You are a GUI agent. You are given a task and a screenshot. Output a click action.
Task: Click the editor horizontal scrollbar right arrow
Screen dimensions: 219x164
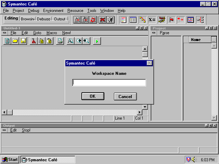[x=139, y=112]
